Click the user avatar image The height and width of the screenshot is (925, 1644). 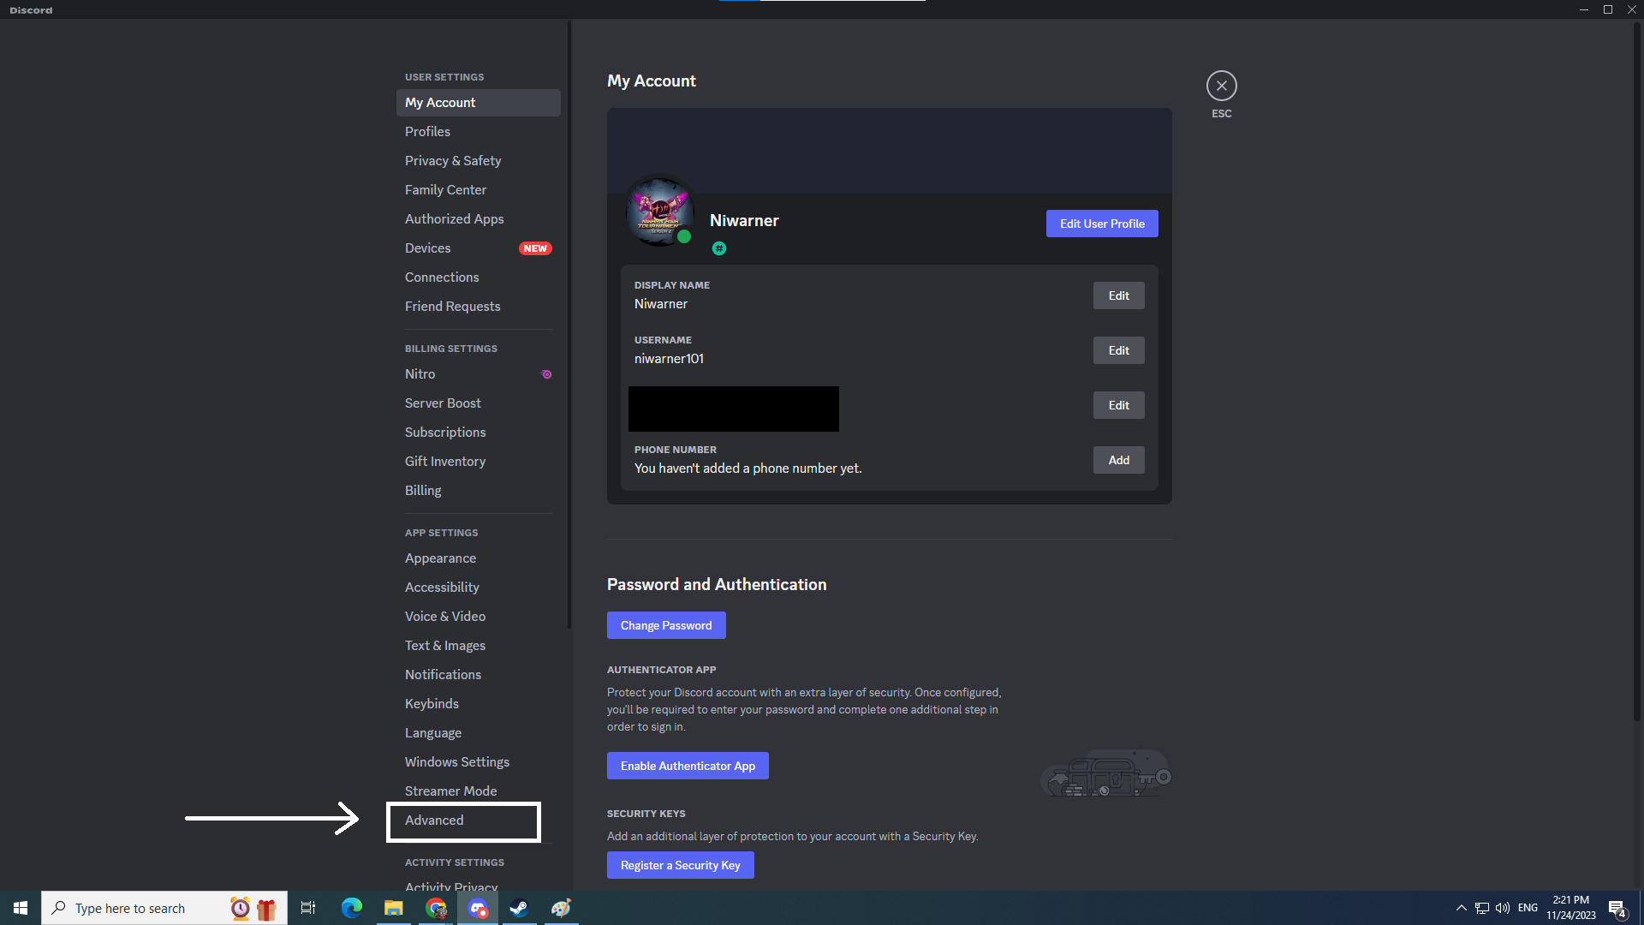[659, 211]
